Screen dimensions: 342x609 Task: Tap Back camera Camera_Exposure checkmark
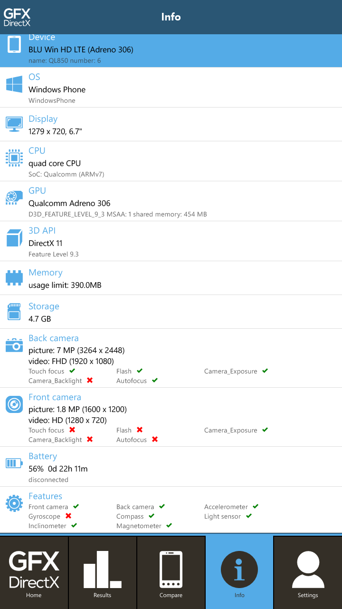pyautogui.click(x=265, y=371)
